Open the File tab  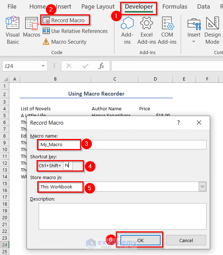click(12, 6)
